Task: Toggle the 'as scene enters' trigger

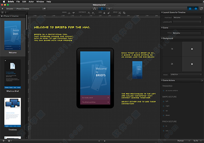Action: tap(164, 91)
